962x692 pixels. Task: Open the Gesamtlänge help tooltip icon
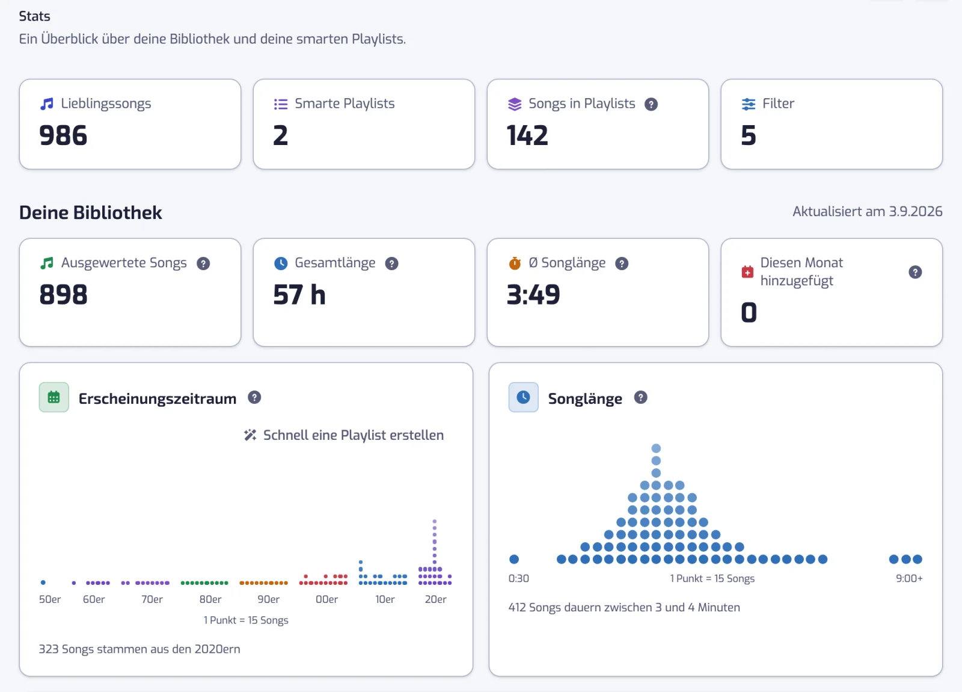click(x=392, y=264)
